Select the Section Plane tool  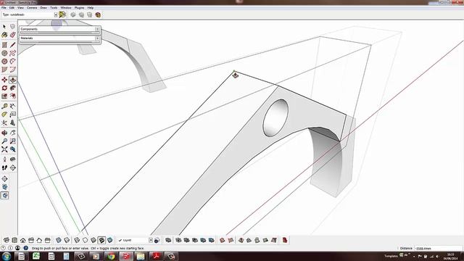pyautogui.click(x=13, y=167)
